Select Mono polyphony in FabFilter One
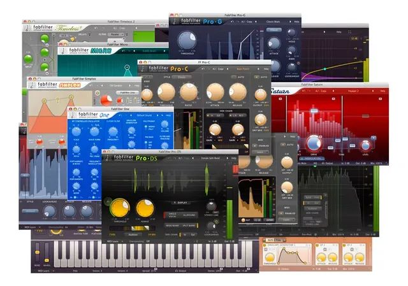Image resolution: width=408 pixels, height=286 pixels. [150, 127]
